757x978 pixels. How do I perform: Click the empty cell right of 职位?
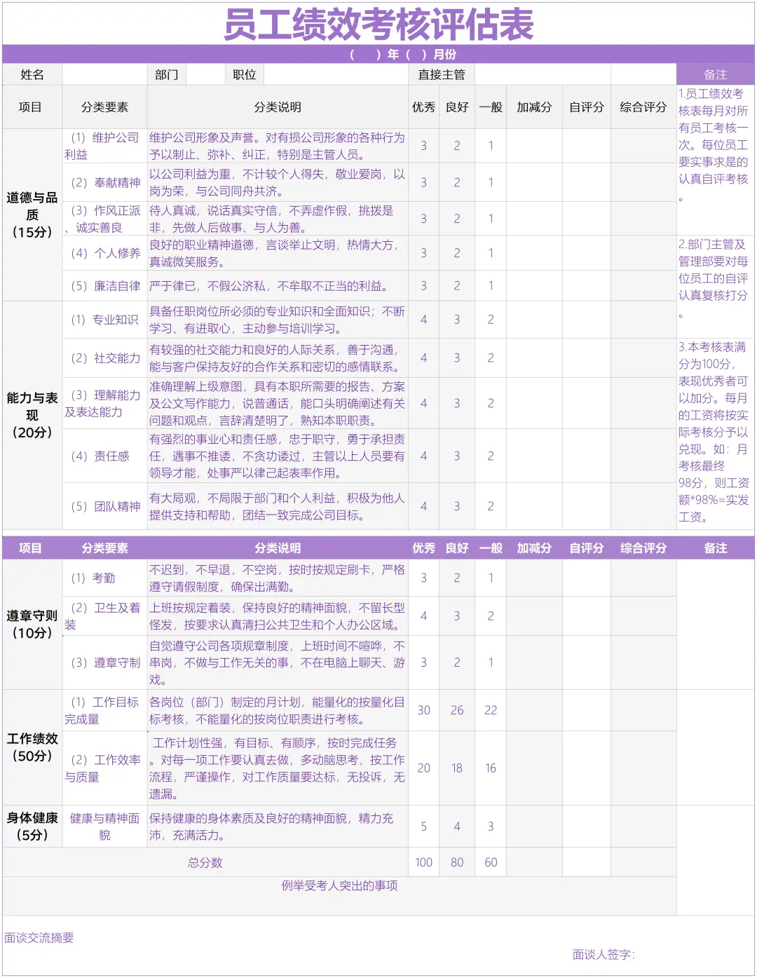[336, 74]
